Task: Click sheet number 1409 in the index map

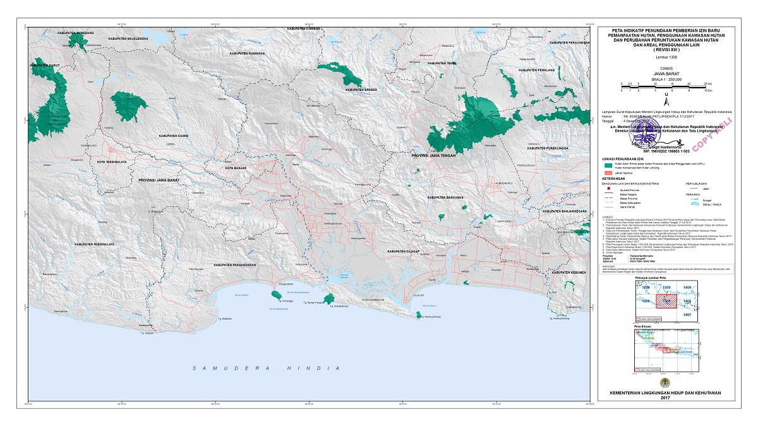Action: (x=687, y=288)
